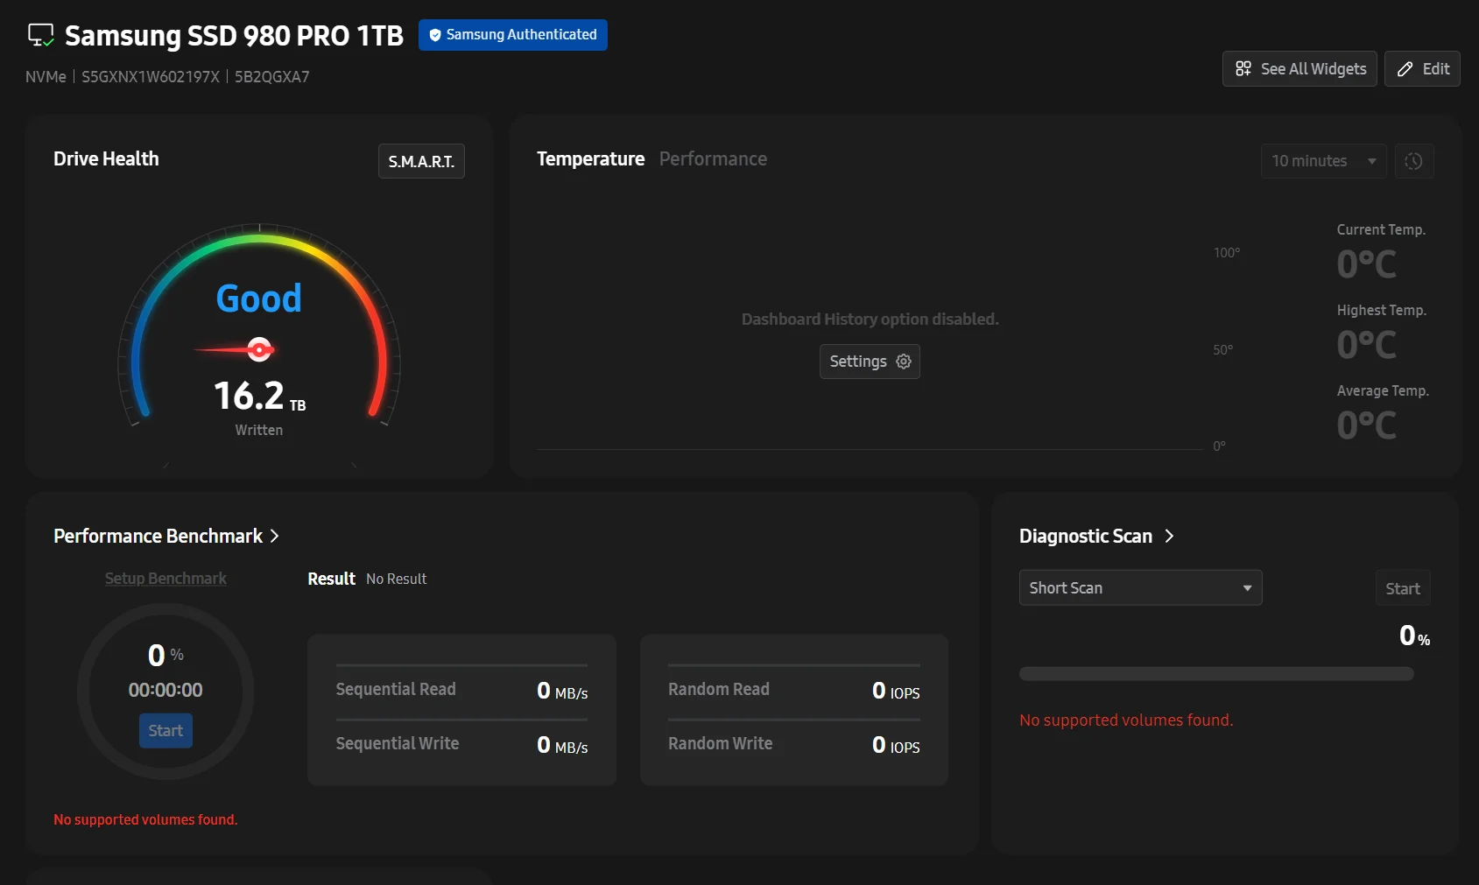Start the diagnostic scan
1479x885 pixels.
[x=1403, y=588]
